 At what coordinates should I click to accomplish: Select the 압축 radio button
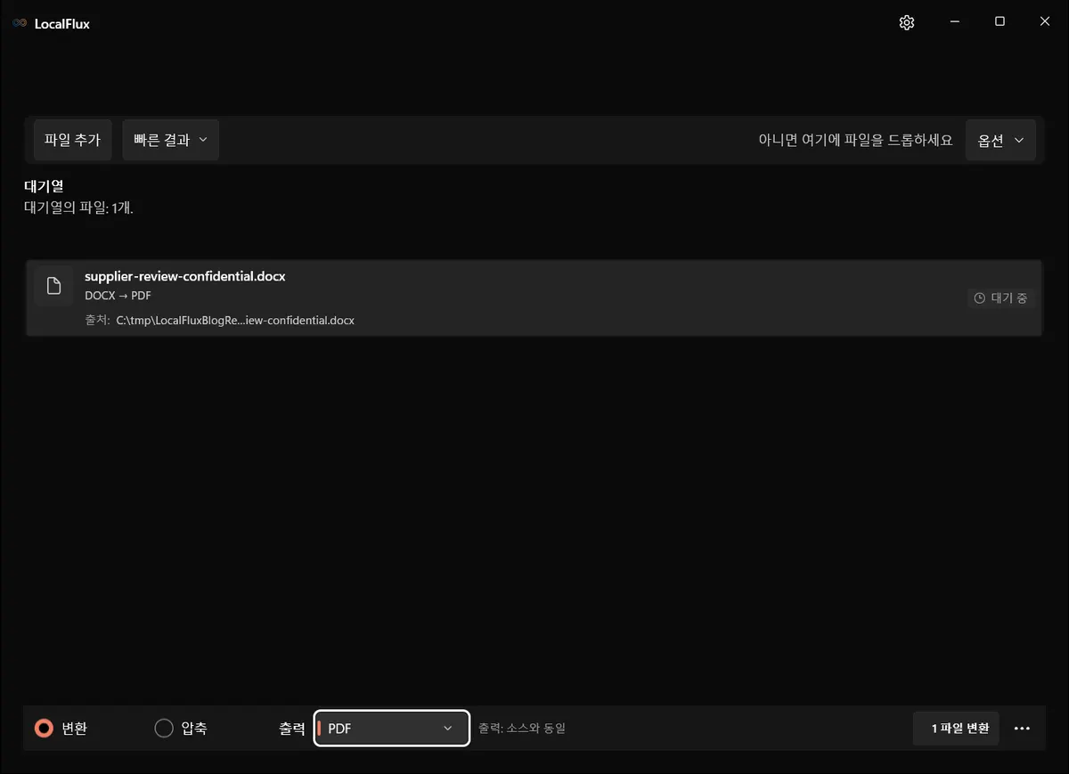pos(164,729)
